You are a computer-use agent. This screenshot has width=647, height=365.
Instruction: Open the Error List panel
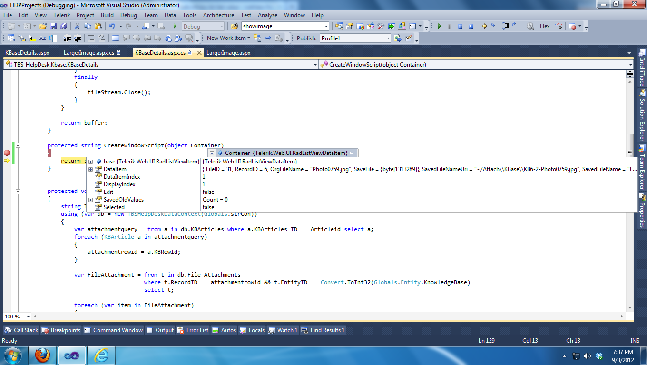pyautogui.click(x=193, y=330)
